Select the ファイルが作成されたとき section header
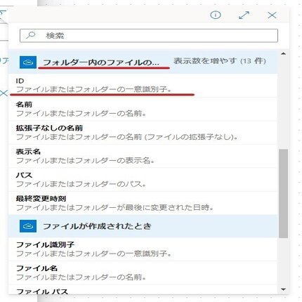302x302 pixels. tap(143, 226)
